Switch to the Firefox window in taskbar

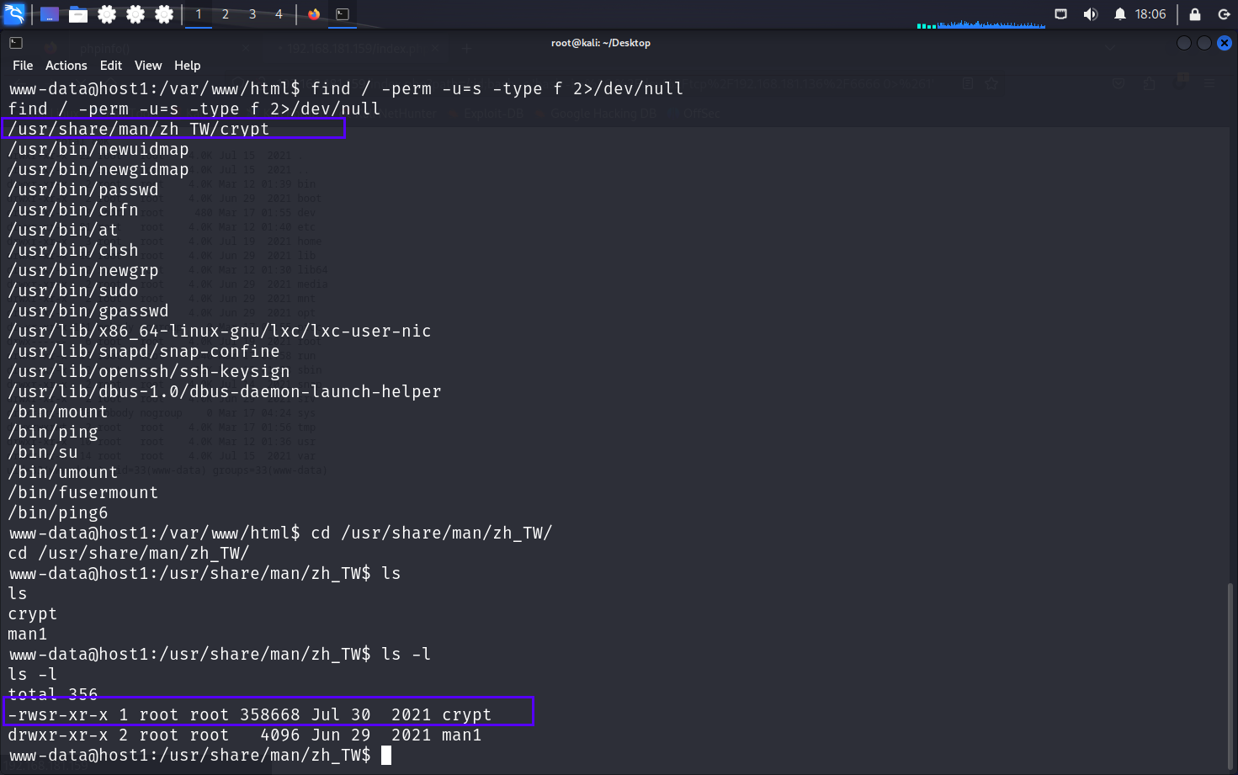[x=314, y=14]
